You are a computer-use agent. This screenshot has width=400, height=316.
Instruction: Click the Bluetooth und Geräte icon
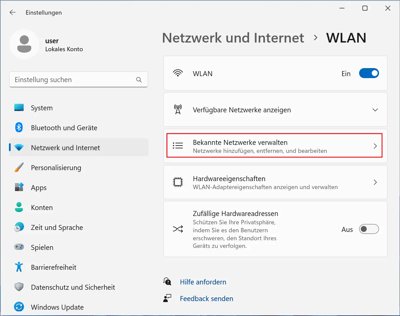click(19, 128)
